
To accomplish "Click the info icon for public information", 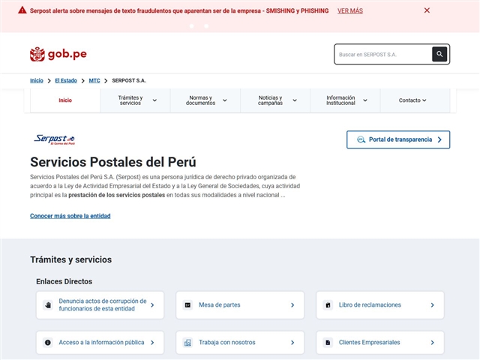I will 48,342.
